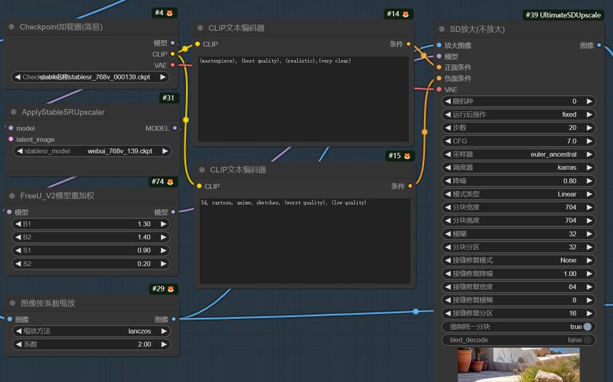This screenshot has width=613, height=382.
Task: Click the fox badge on node #14
Action: tap(406, 14)
